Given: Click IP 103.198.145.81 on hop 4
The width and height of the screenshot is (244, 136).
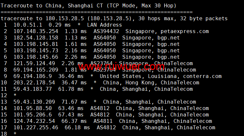Looking at the screenshot, I should point(36,44).
